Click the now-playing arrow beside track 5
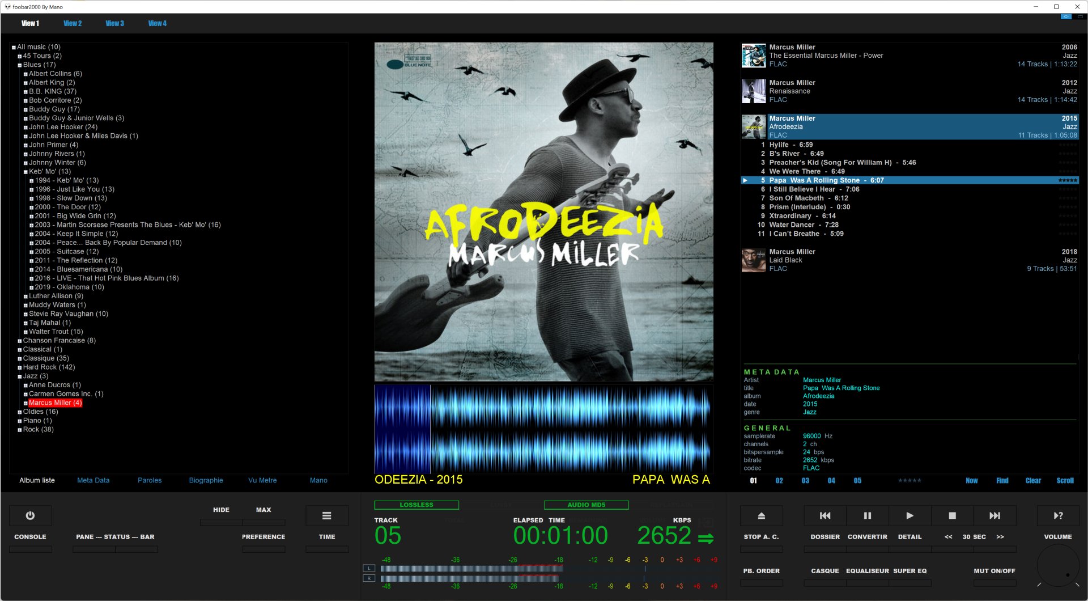The image size is (1088, 601). 745,180
